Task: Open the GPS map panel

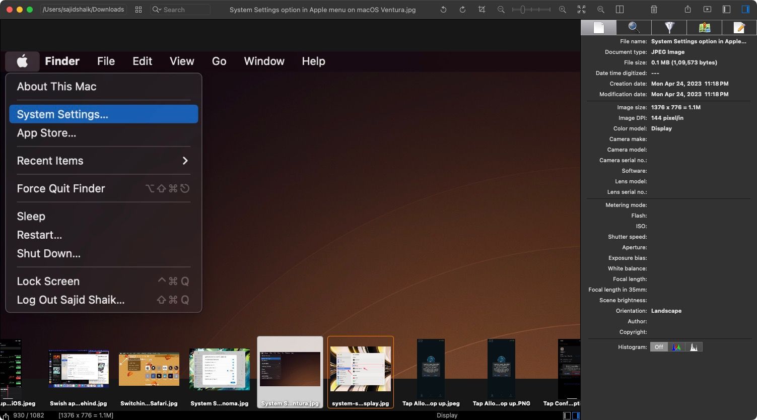Action: pos(705,28)
